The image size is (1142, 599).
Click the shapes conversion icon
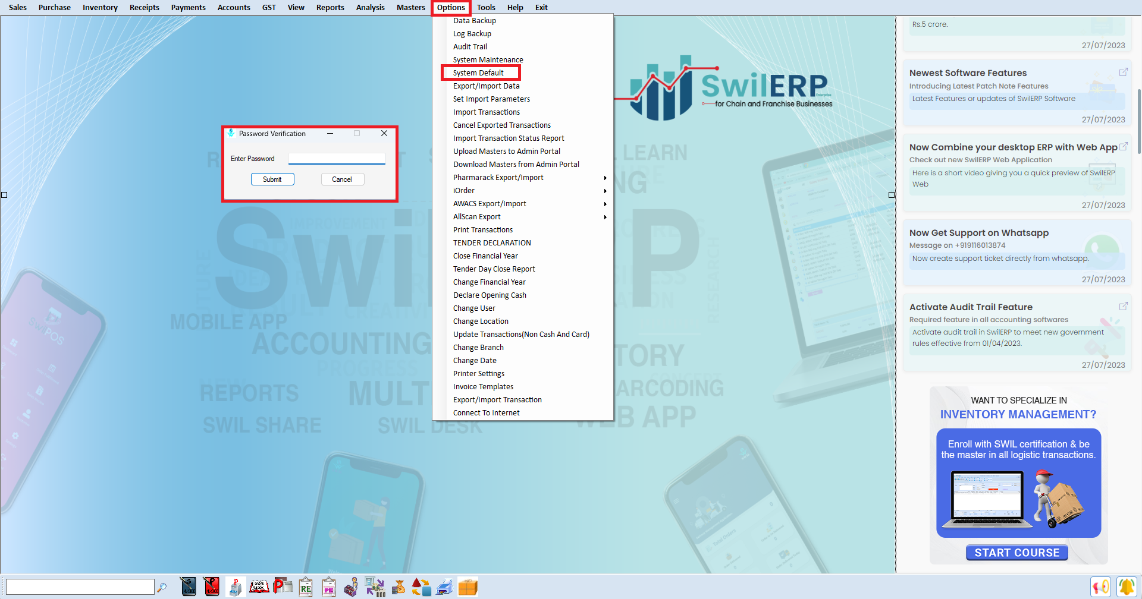(x=421, y=587)
